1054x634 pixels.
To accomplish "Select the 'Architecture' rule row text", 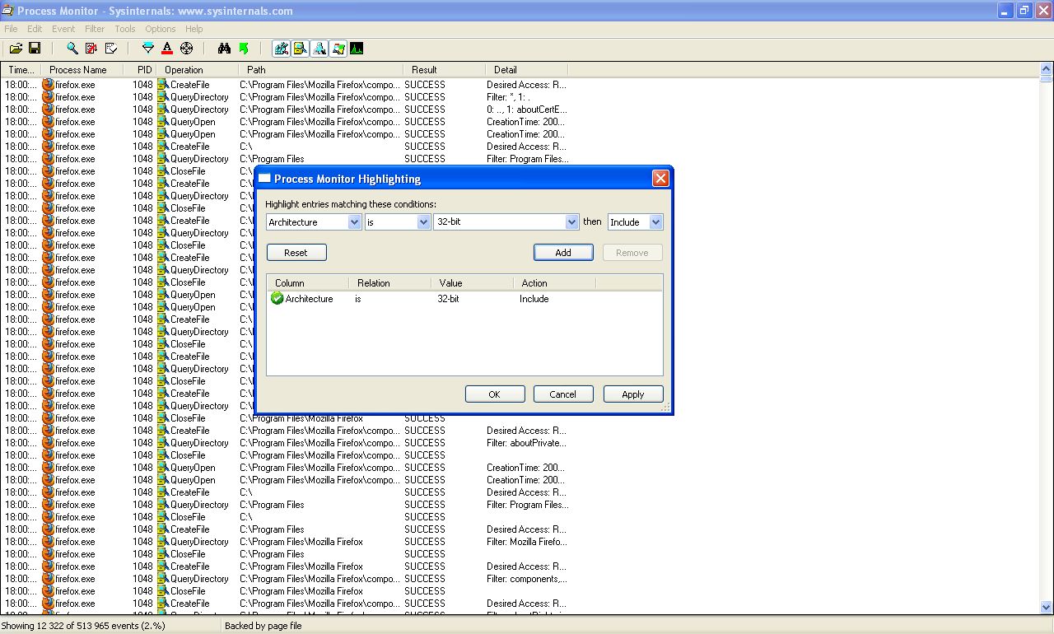I will tap(309, 299).
